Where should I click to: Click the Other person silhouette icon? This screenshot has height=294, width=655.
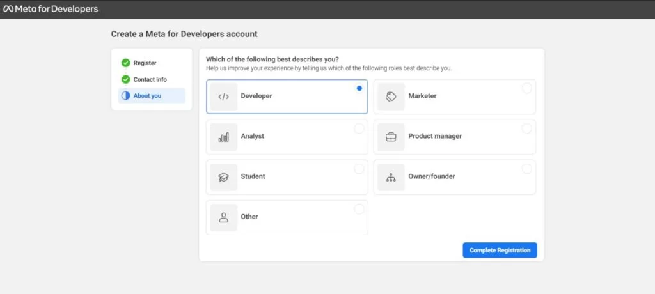(223, 217)
